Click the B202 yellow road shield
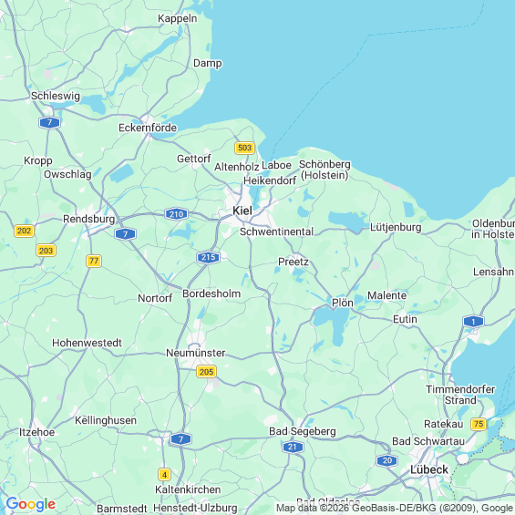515x515 pixels. tap(24, 231)
